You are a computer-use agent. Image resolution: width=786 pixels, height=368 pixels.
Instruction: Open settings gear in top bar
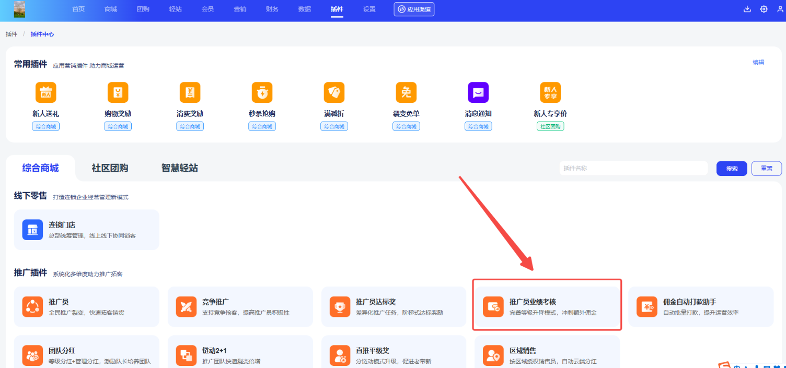[x=764, y=9]
